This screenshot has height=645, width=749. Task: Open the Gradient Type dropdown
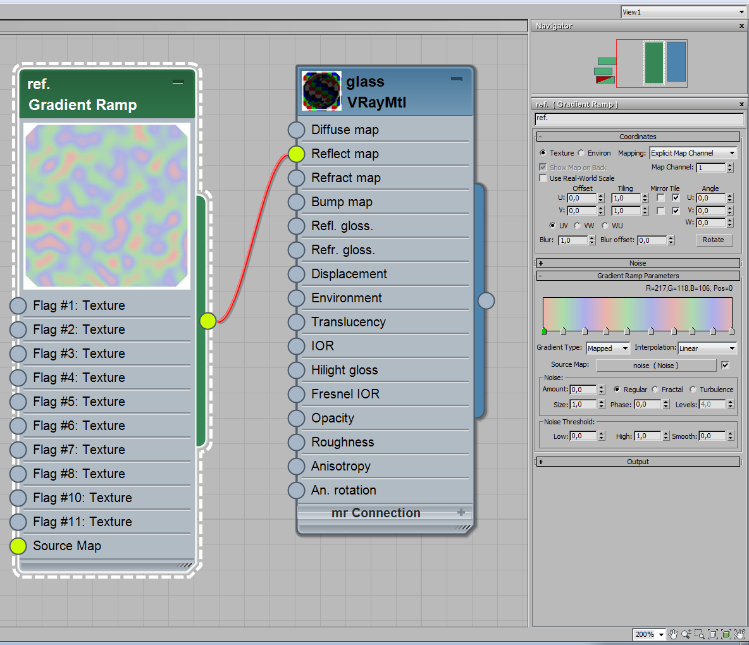point(607,348)
